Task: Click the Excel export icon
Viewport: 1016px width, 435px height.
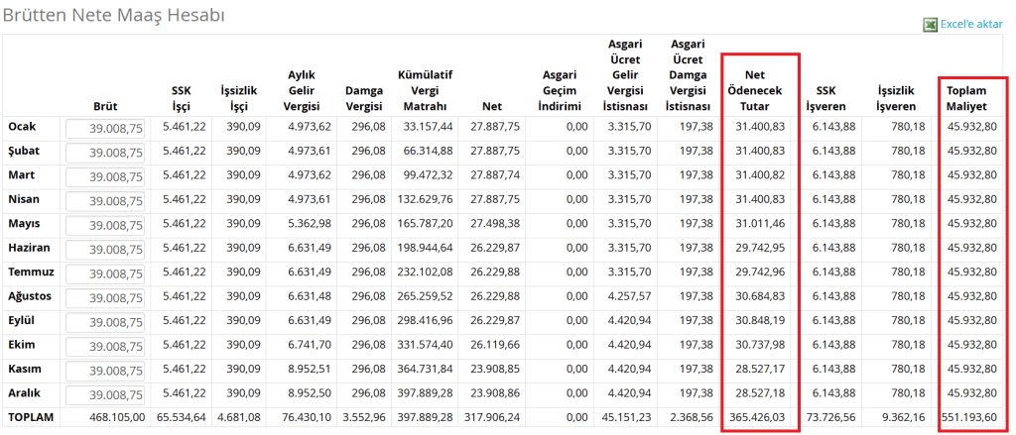Action: [930, 25]
